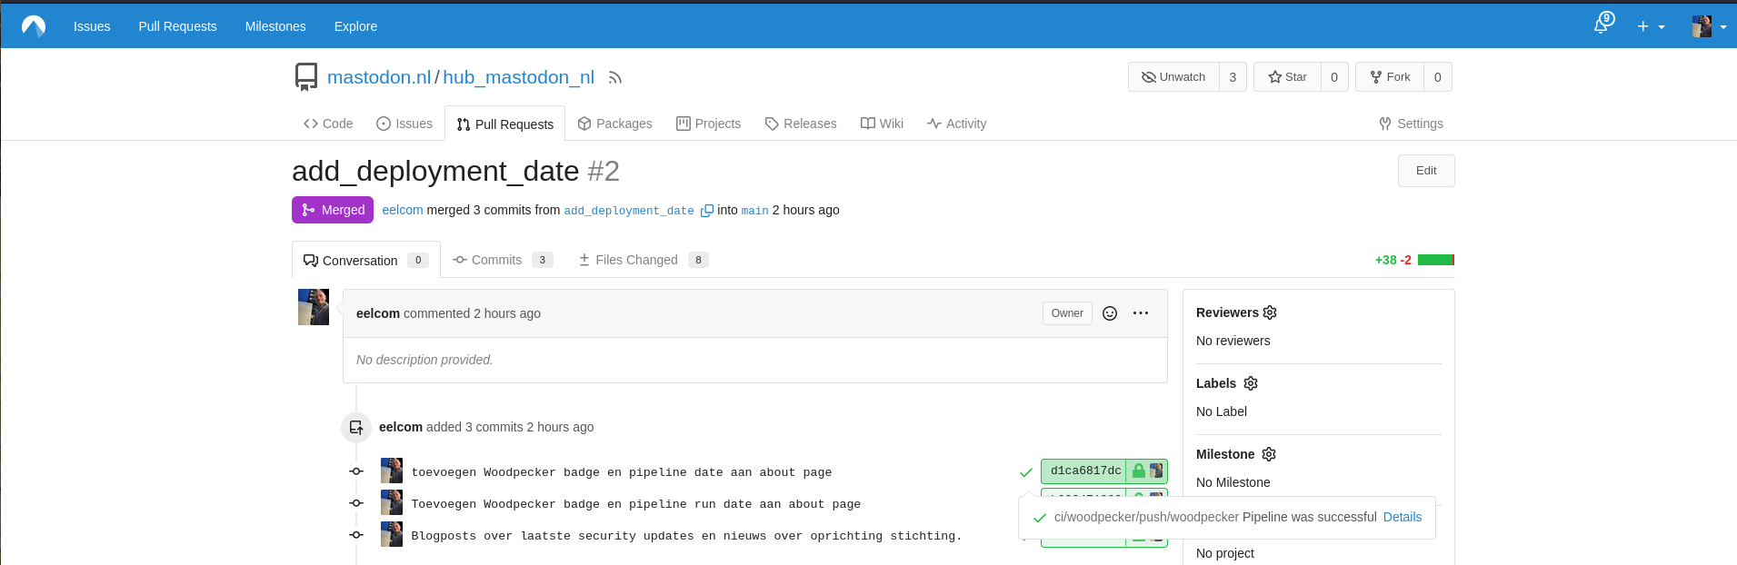Open the repository RSS feed icon

pyautogui.click(x=615, y=78)
